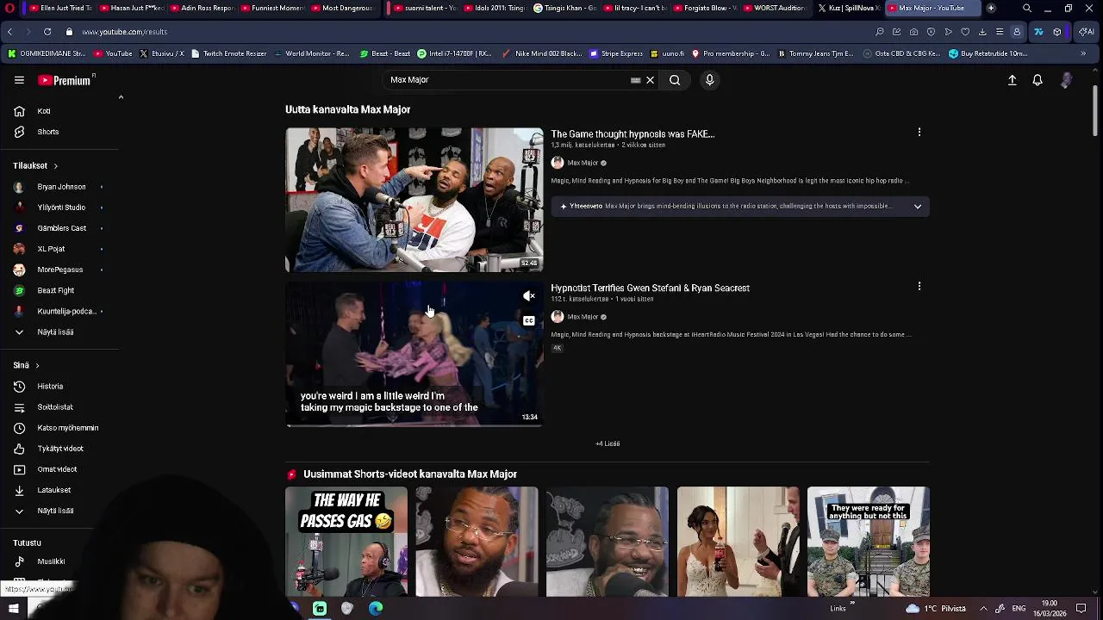Open The Game thought hypnosis was FAKE title
The image size is (1103, 620).
pyautogui.click(x=633, y=134)
